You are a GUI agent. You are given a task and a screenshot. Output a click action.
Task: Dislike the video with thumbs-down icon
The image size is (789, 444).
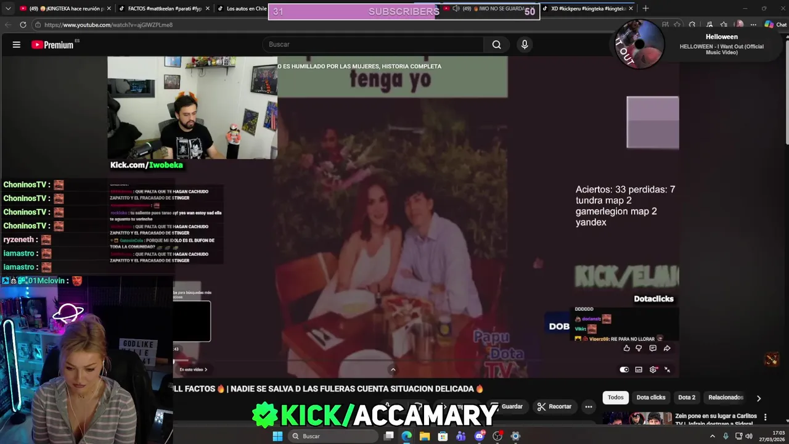click(x=639, y=348)
